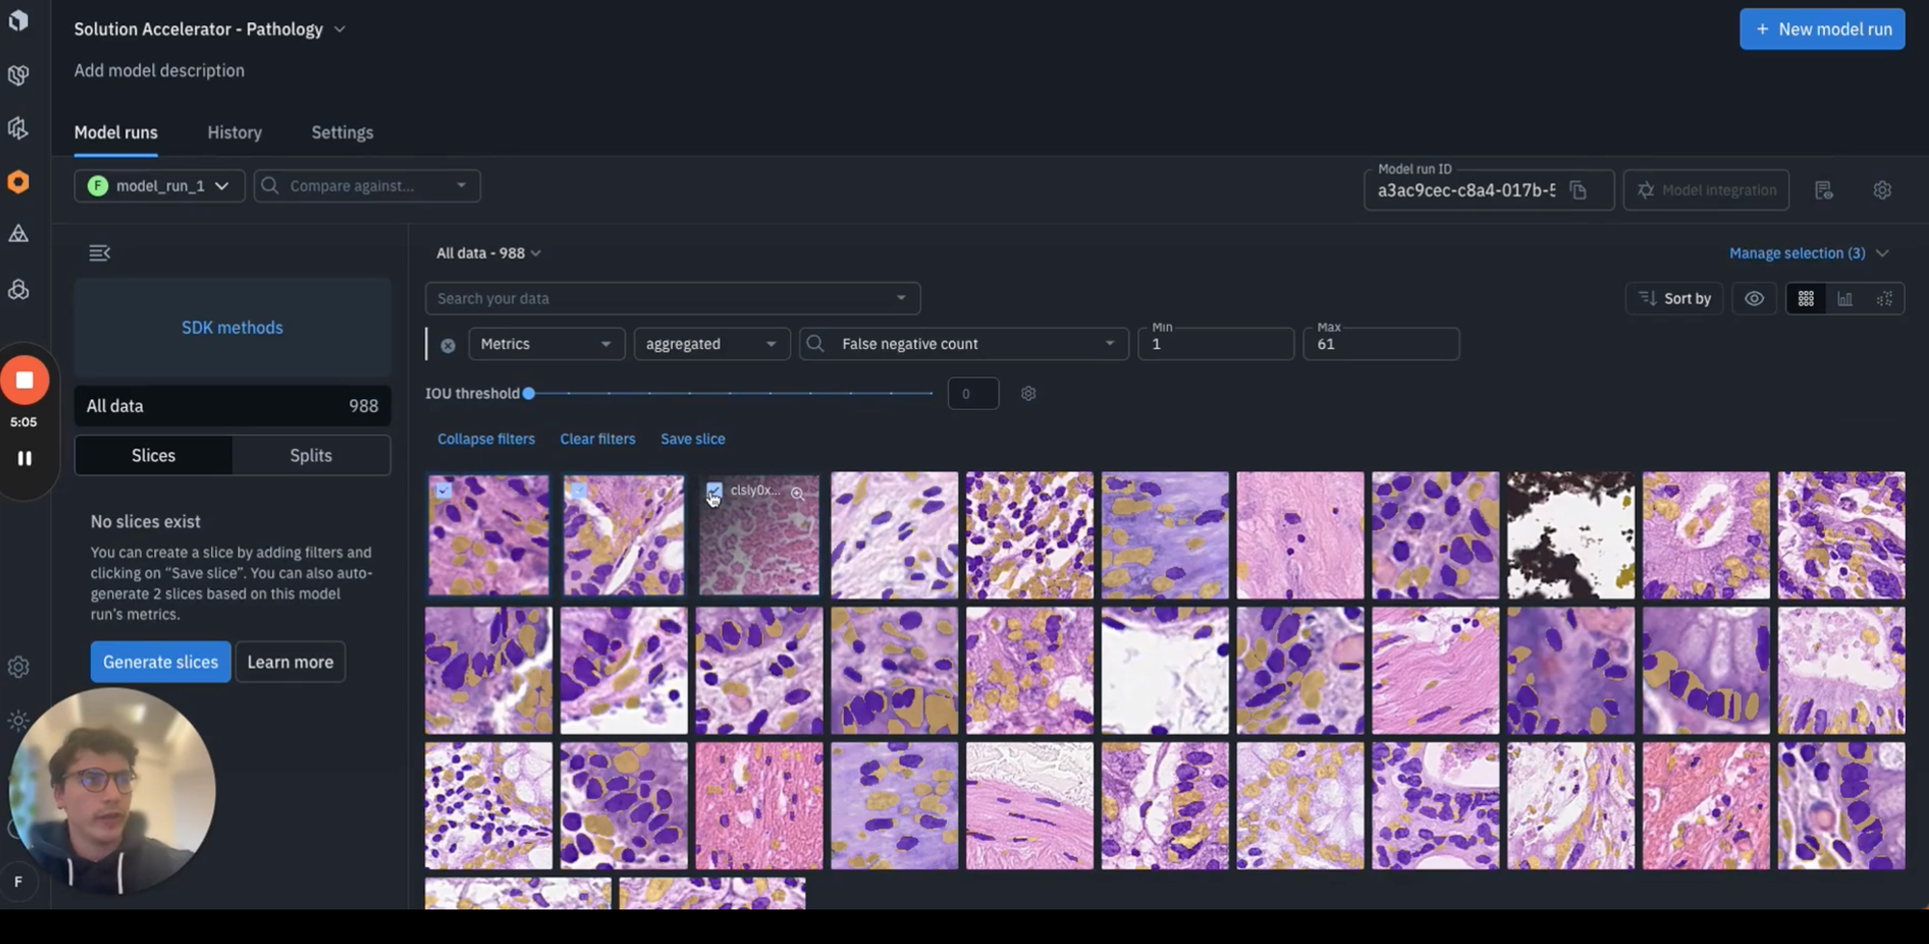Click the Search your data field
Image resolution: width=1929 pixels, height=944 pixels.
click(672, 298)
